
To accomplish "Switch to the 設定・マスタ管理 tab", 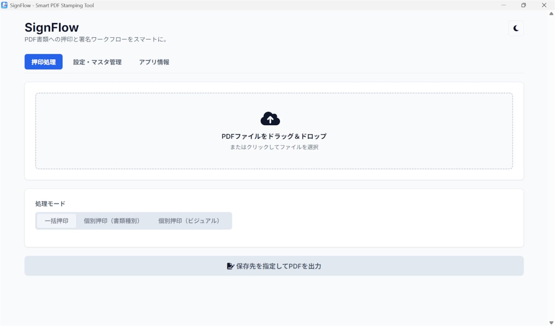I will (x=97, y=62).
